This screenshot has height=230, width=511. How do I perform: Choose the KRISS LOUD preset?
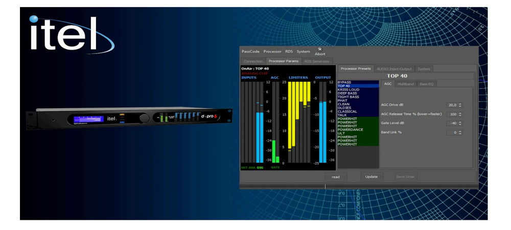358,89
